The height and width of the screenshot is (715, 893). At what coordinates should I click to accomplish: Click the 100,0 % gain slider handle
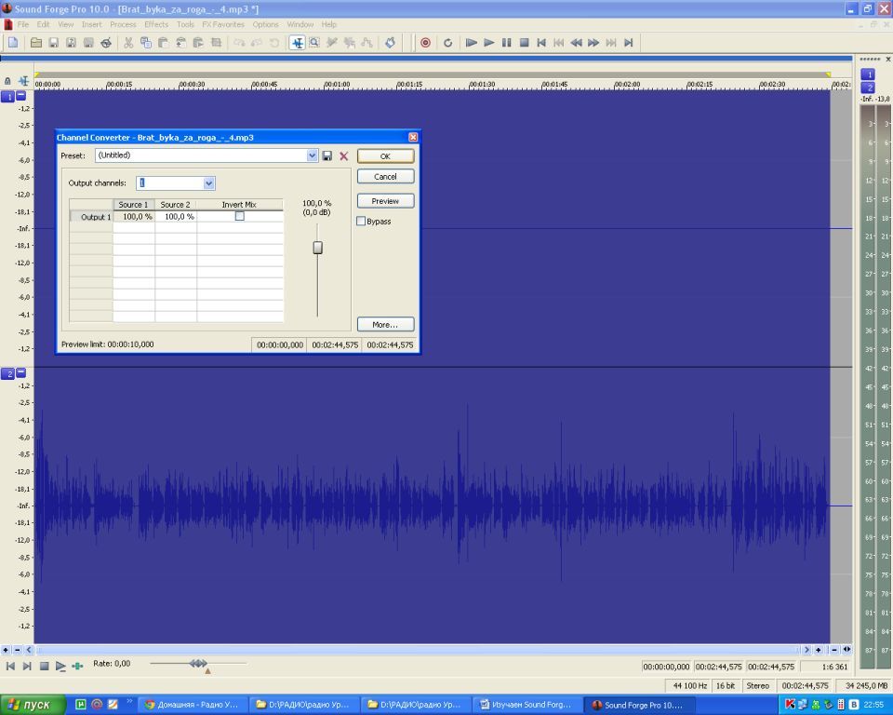(318, 248)
